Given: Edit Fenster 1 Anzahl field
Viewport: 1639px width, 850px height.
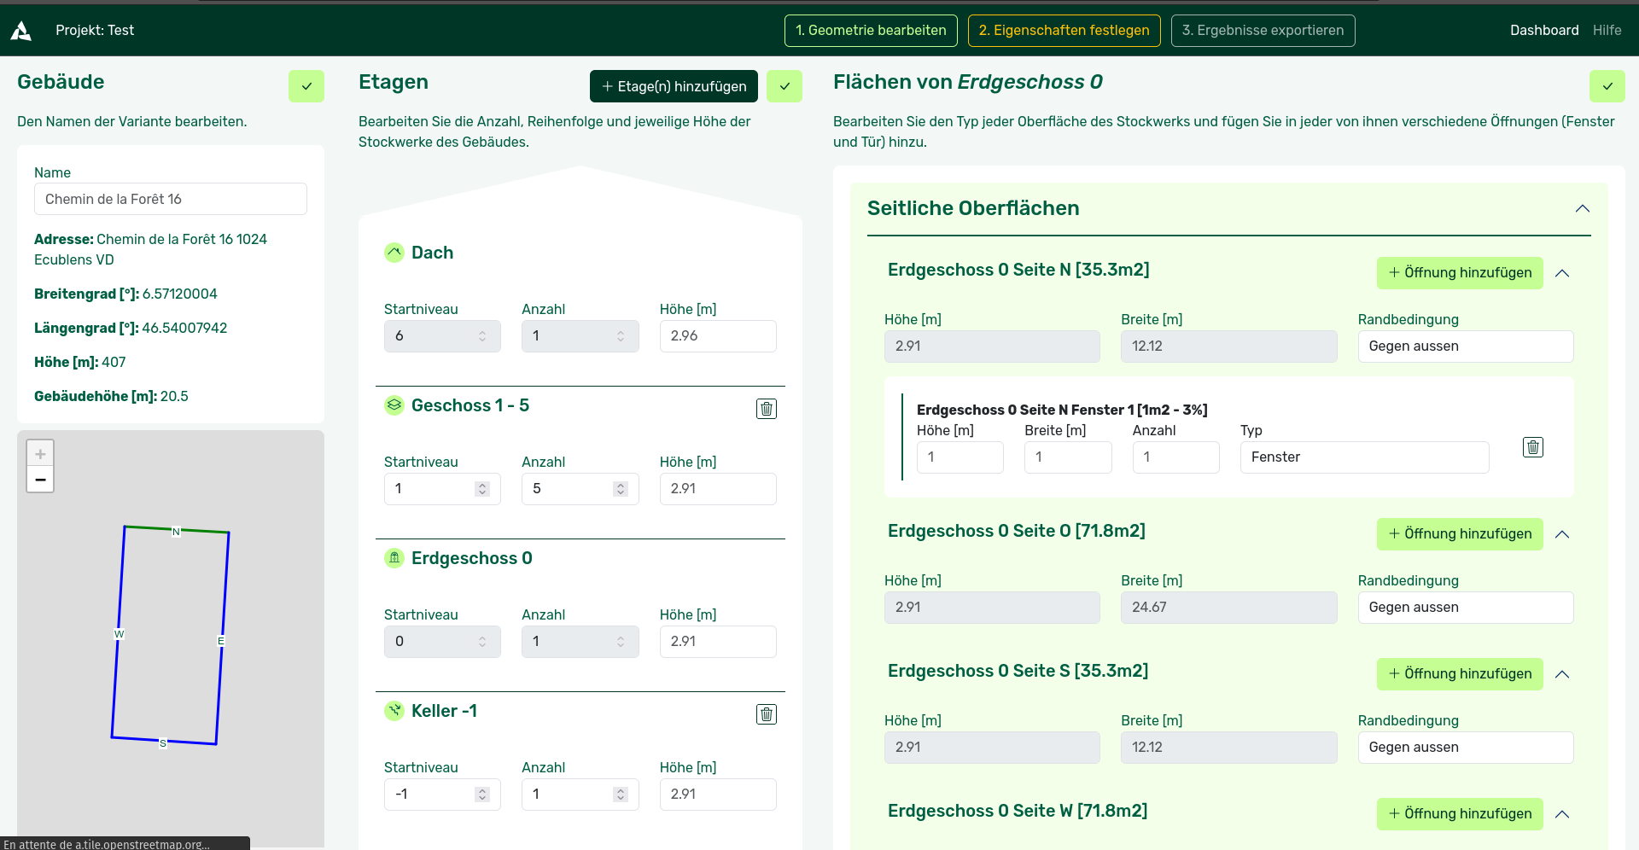Looking at the screenshot, I should (x=1175, y=457).
